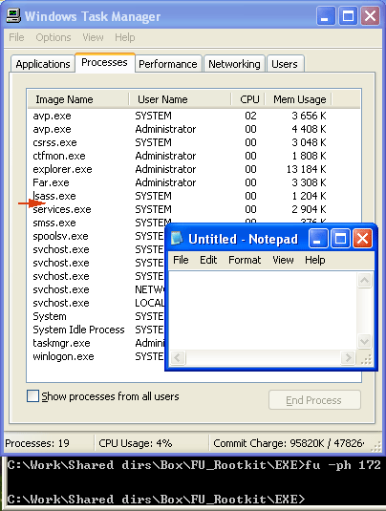Click the Notepad text editing area
The height and width of the screenshot is (511, 386).
(x=263, y=310)
